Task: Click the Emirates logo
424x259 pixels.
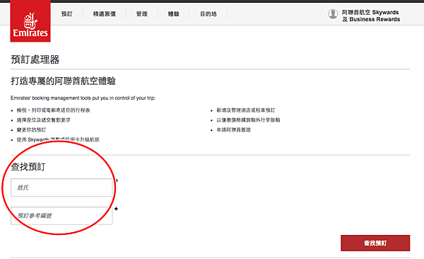Action: 30,21
